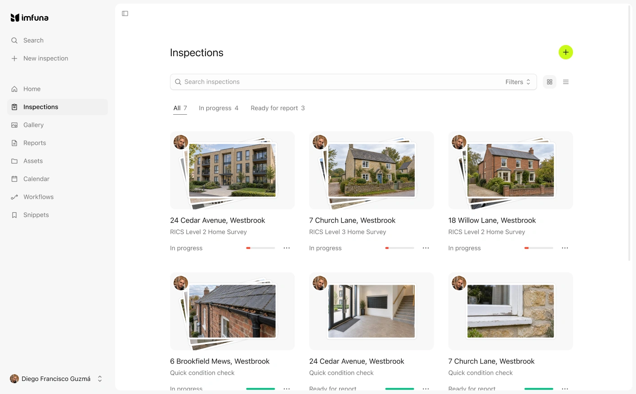Click the imfuna logo
This screenshot has height=394, width=636.
click(x=29, y=18)
